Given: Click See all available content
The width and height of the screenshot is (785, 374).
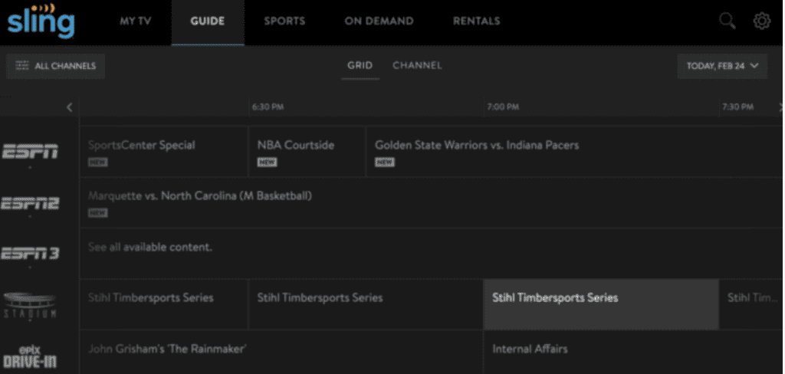Looking at the screenshot, I should [431, 254].
